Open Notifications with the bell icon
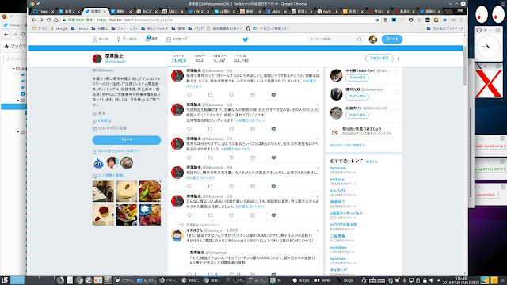 pos(151,39)
